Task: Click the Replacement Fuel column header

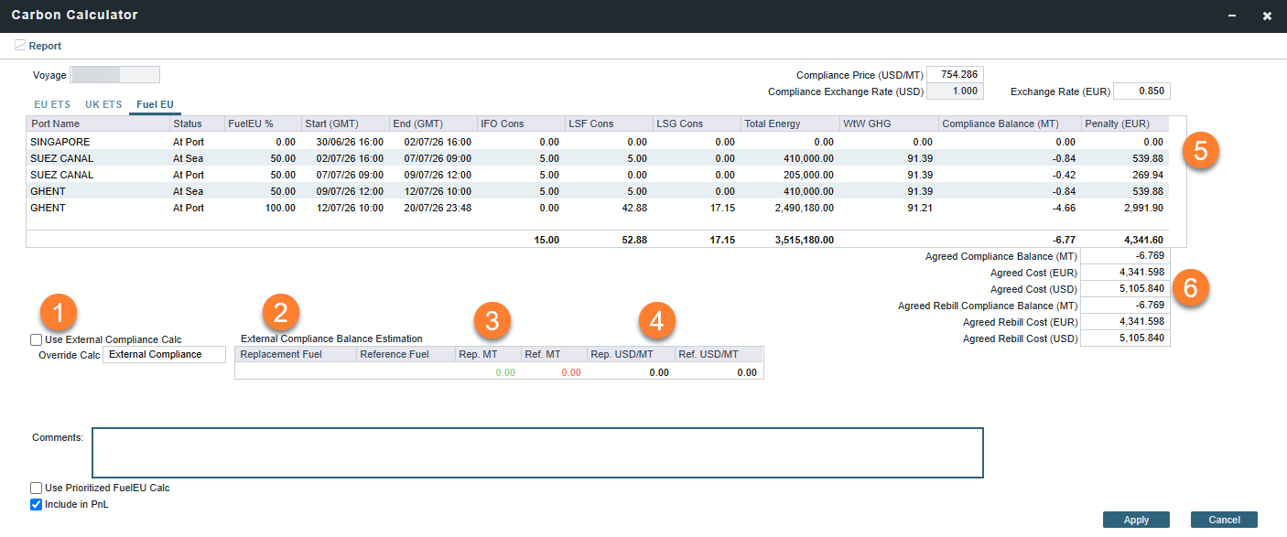Action: (296, 354)
